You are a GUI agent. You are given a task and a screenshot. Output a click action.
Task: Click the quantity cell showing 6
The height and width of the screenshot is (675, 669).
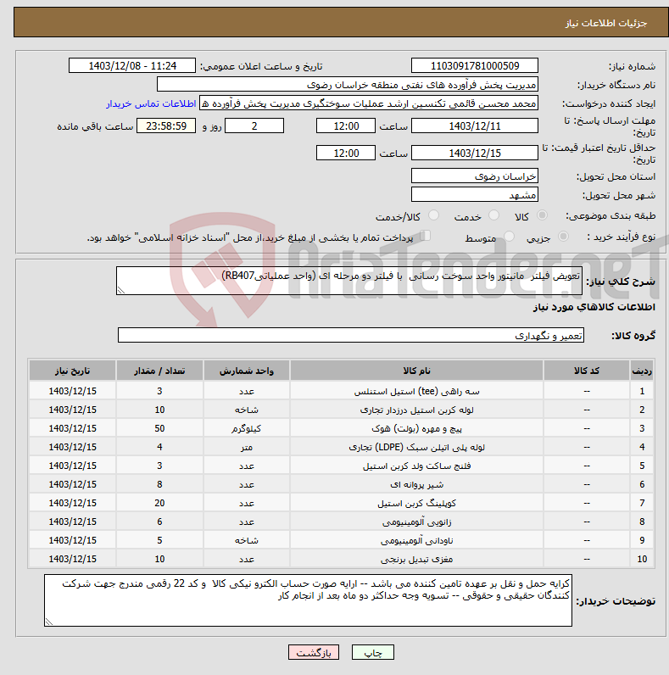click(x=159, y=522)
